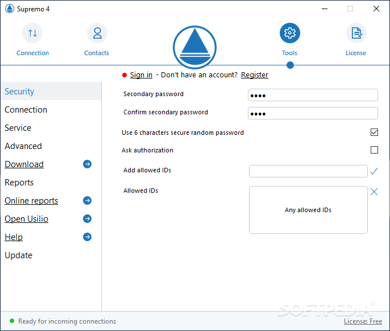Image resolution: width=390 pixels, height=331 pixels.
Task: Click the Register link
Action: coord(255,75)
